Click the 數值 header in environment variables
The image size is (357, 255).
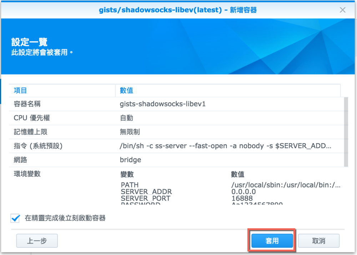tap(237, 175)
